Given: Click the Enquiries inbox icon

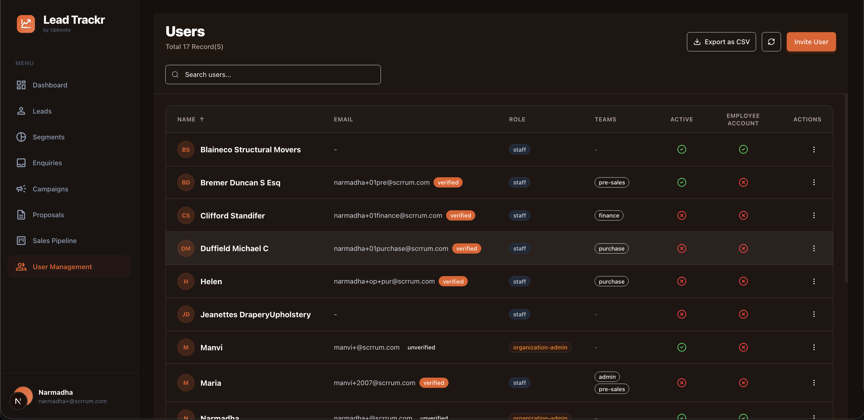Looking at the screenshot, I should 21,163.
